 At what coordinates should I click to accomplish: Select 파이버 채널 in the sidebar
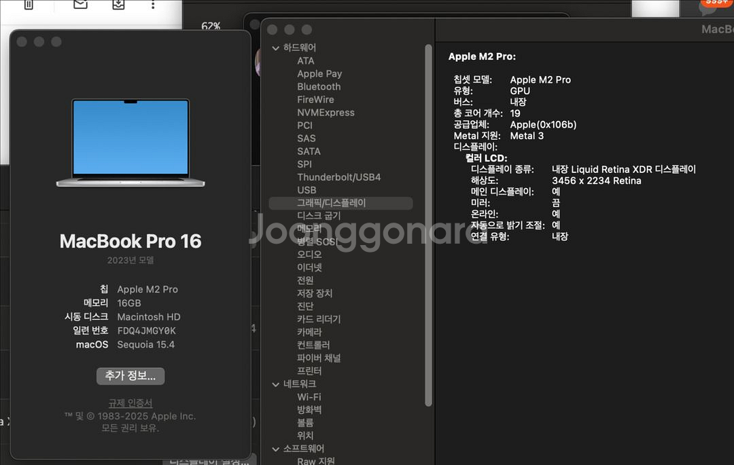coord(319,358)
